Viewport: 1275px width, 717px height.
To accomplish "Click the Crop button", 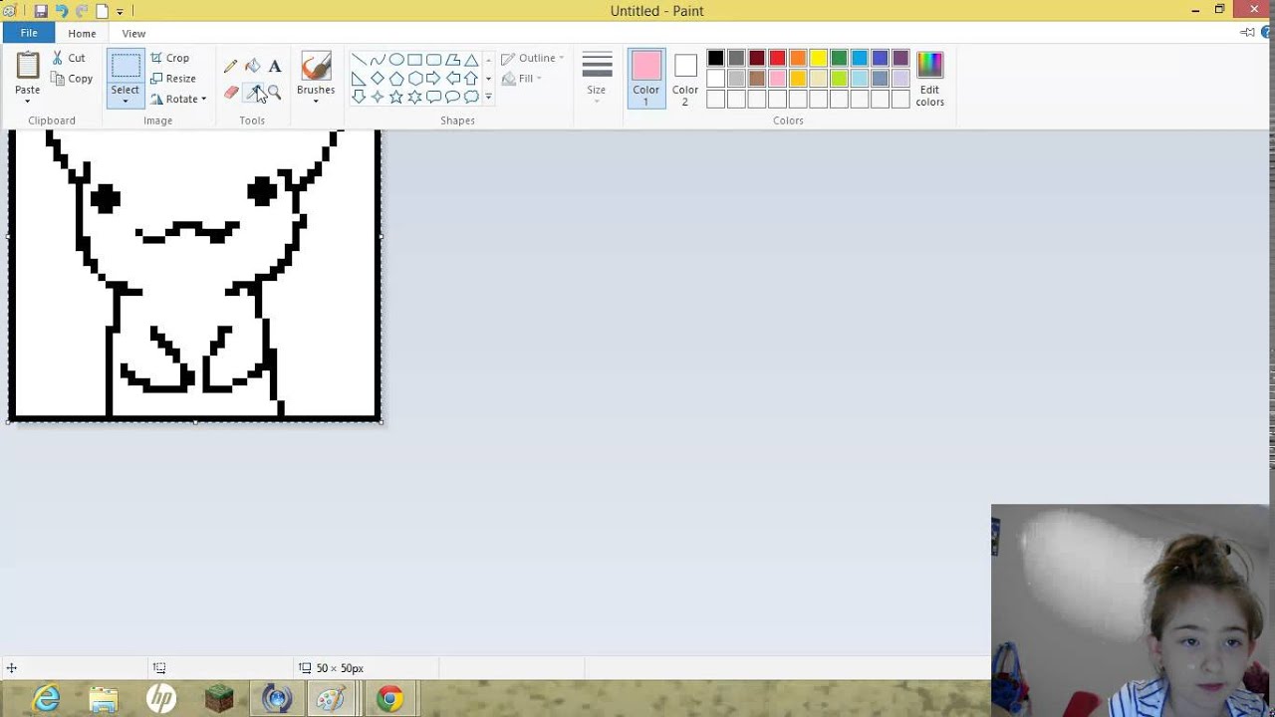I will [170, 58].
